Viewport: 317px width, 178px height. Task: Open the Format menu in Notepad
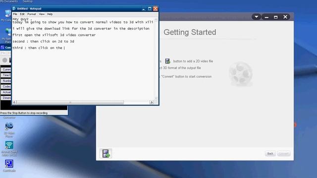32,14
